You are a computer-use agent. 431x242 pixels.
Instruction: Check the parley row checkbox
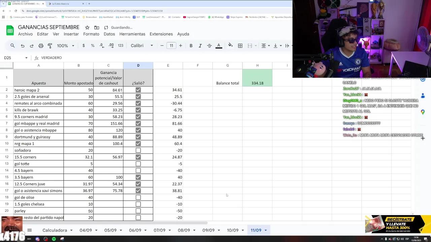138,211
